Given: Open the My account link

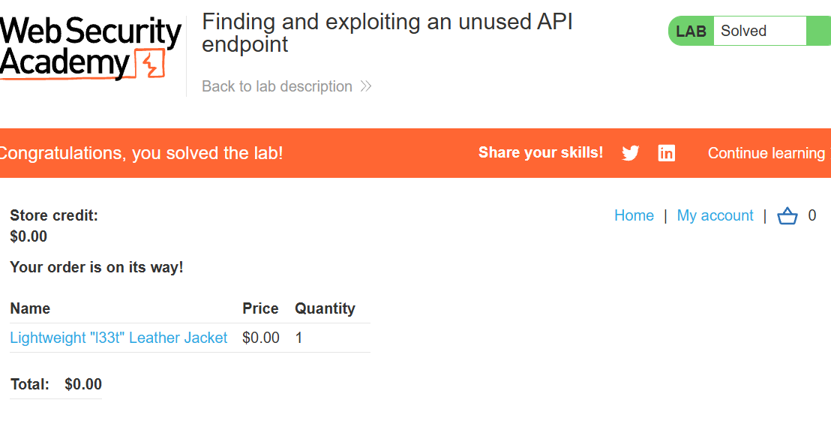Looking at the screenshot, I should pos(715,216).
